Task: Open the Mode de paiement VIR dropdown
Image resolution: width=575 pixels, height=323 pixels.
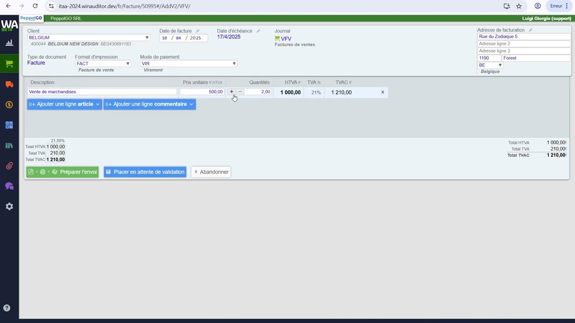Action: pos(189,64)
